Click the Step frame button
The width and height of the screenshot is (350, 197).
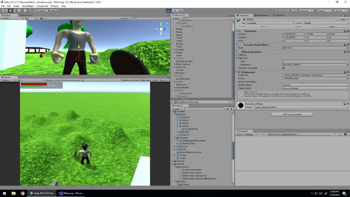point(181,11)
